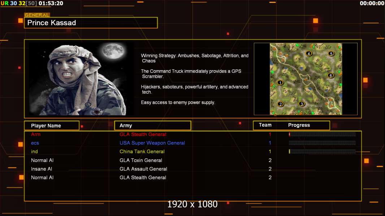Select player Arm in the list
The height and width of the screenshot is (216, 385).
[x=36, y=134]
